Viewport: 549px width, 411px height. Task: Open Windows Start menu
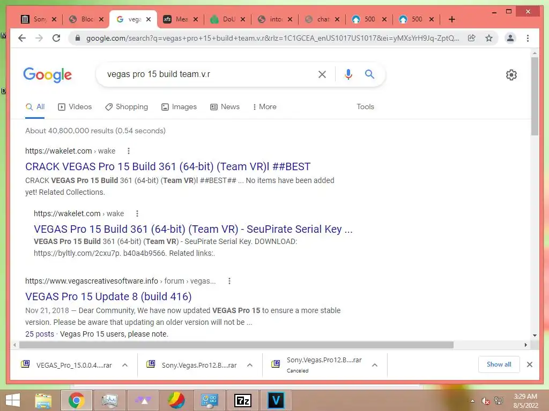tap(13, 400)
